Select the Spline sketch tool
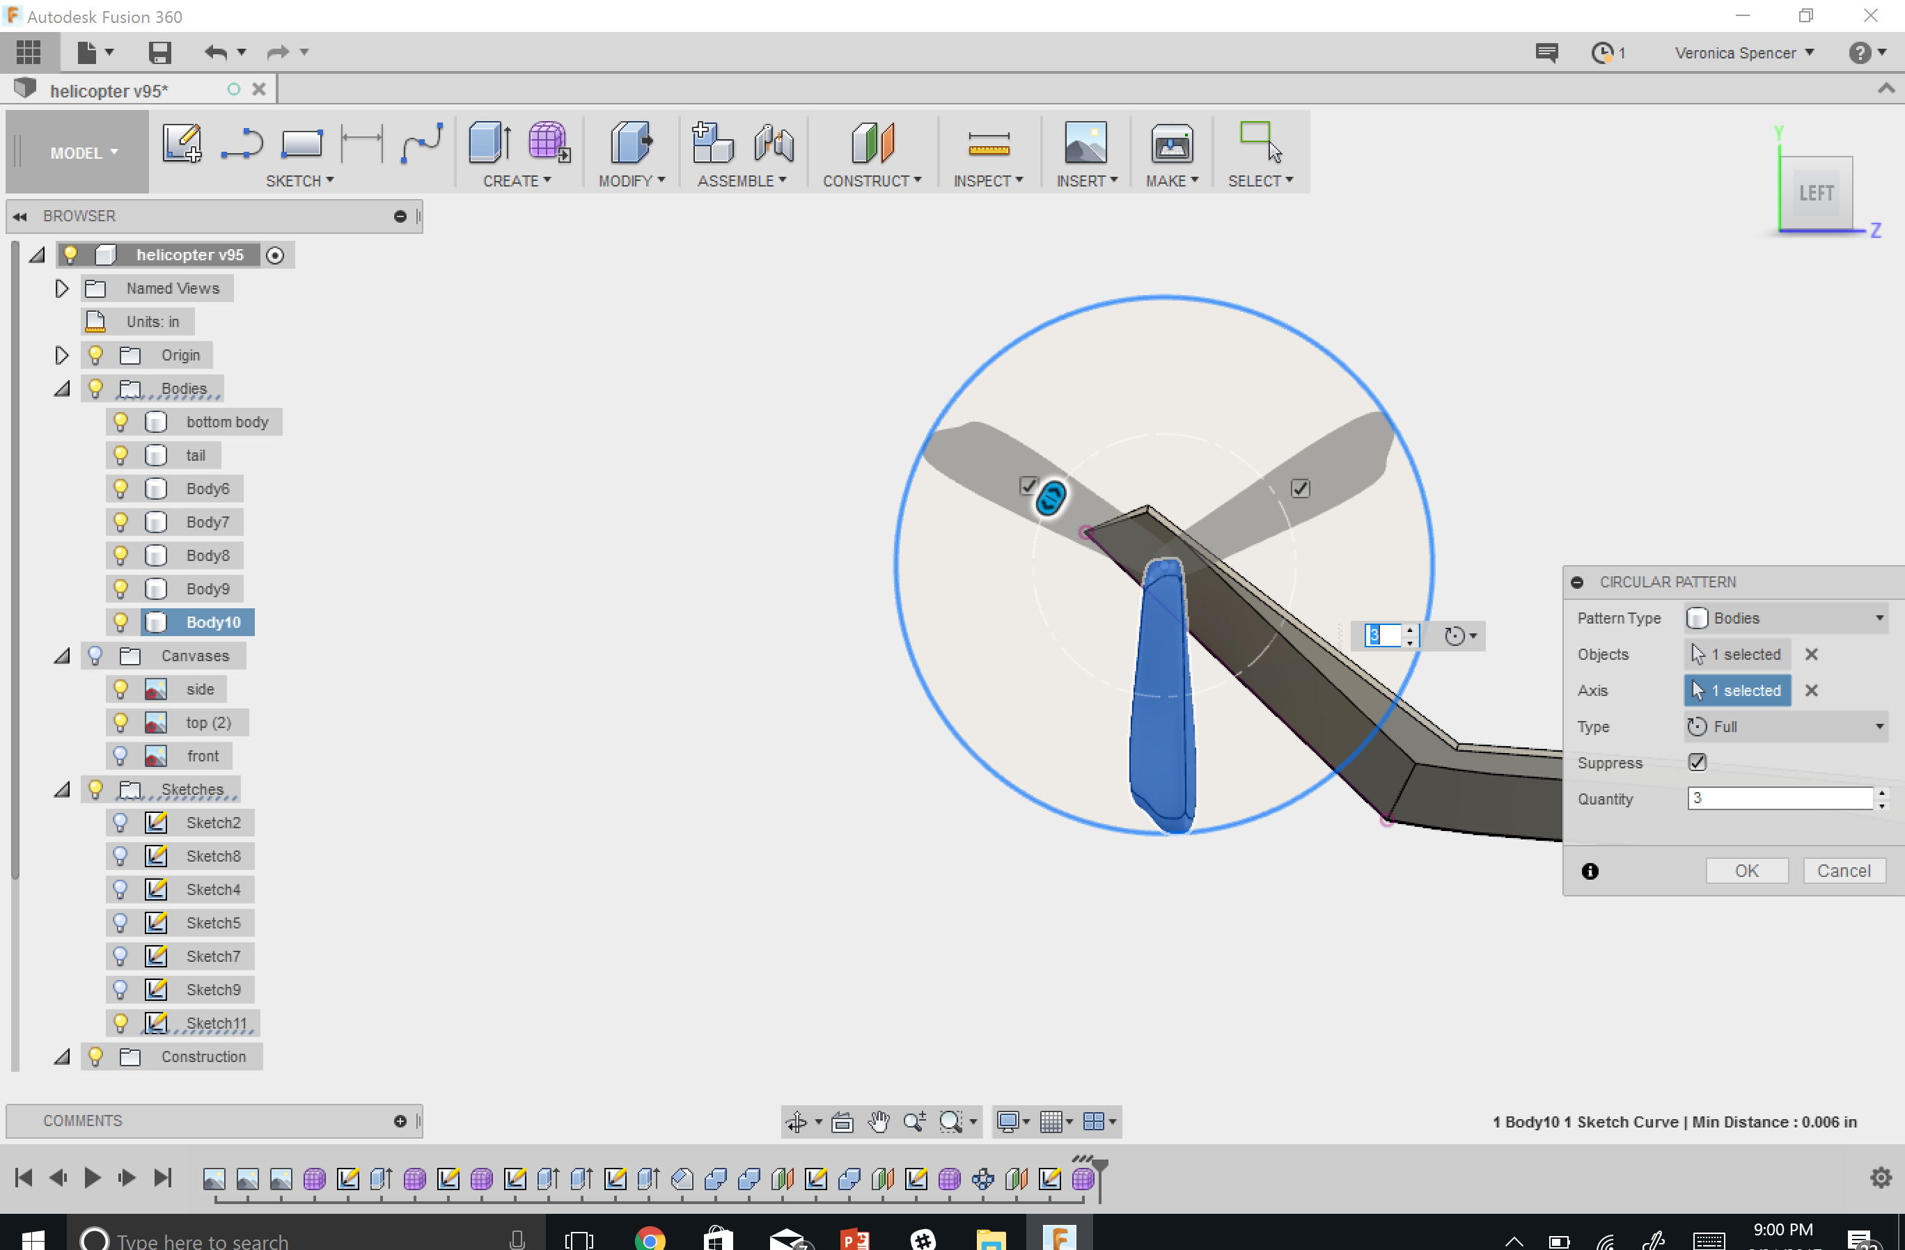 coord(421,144)
